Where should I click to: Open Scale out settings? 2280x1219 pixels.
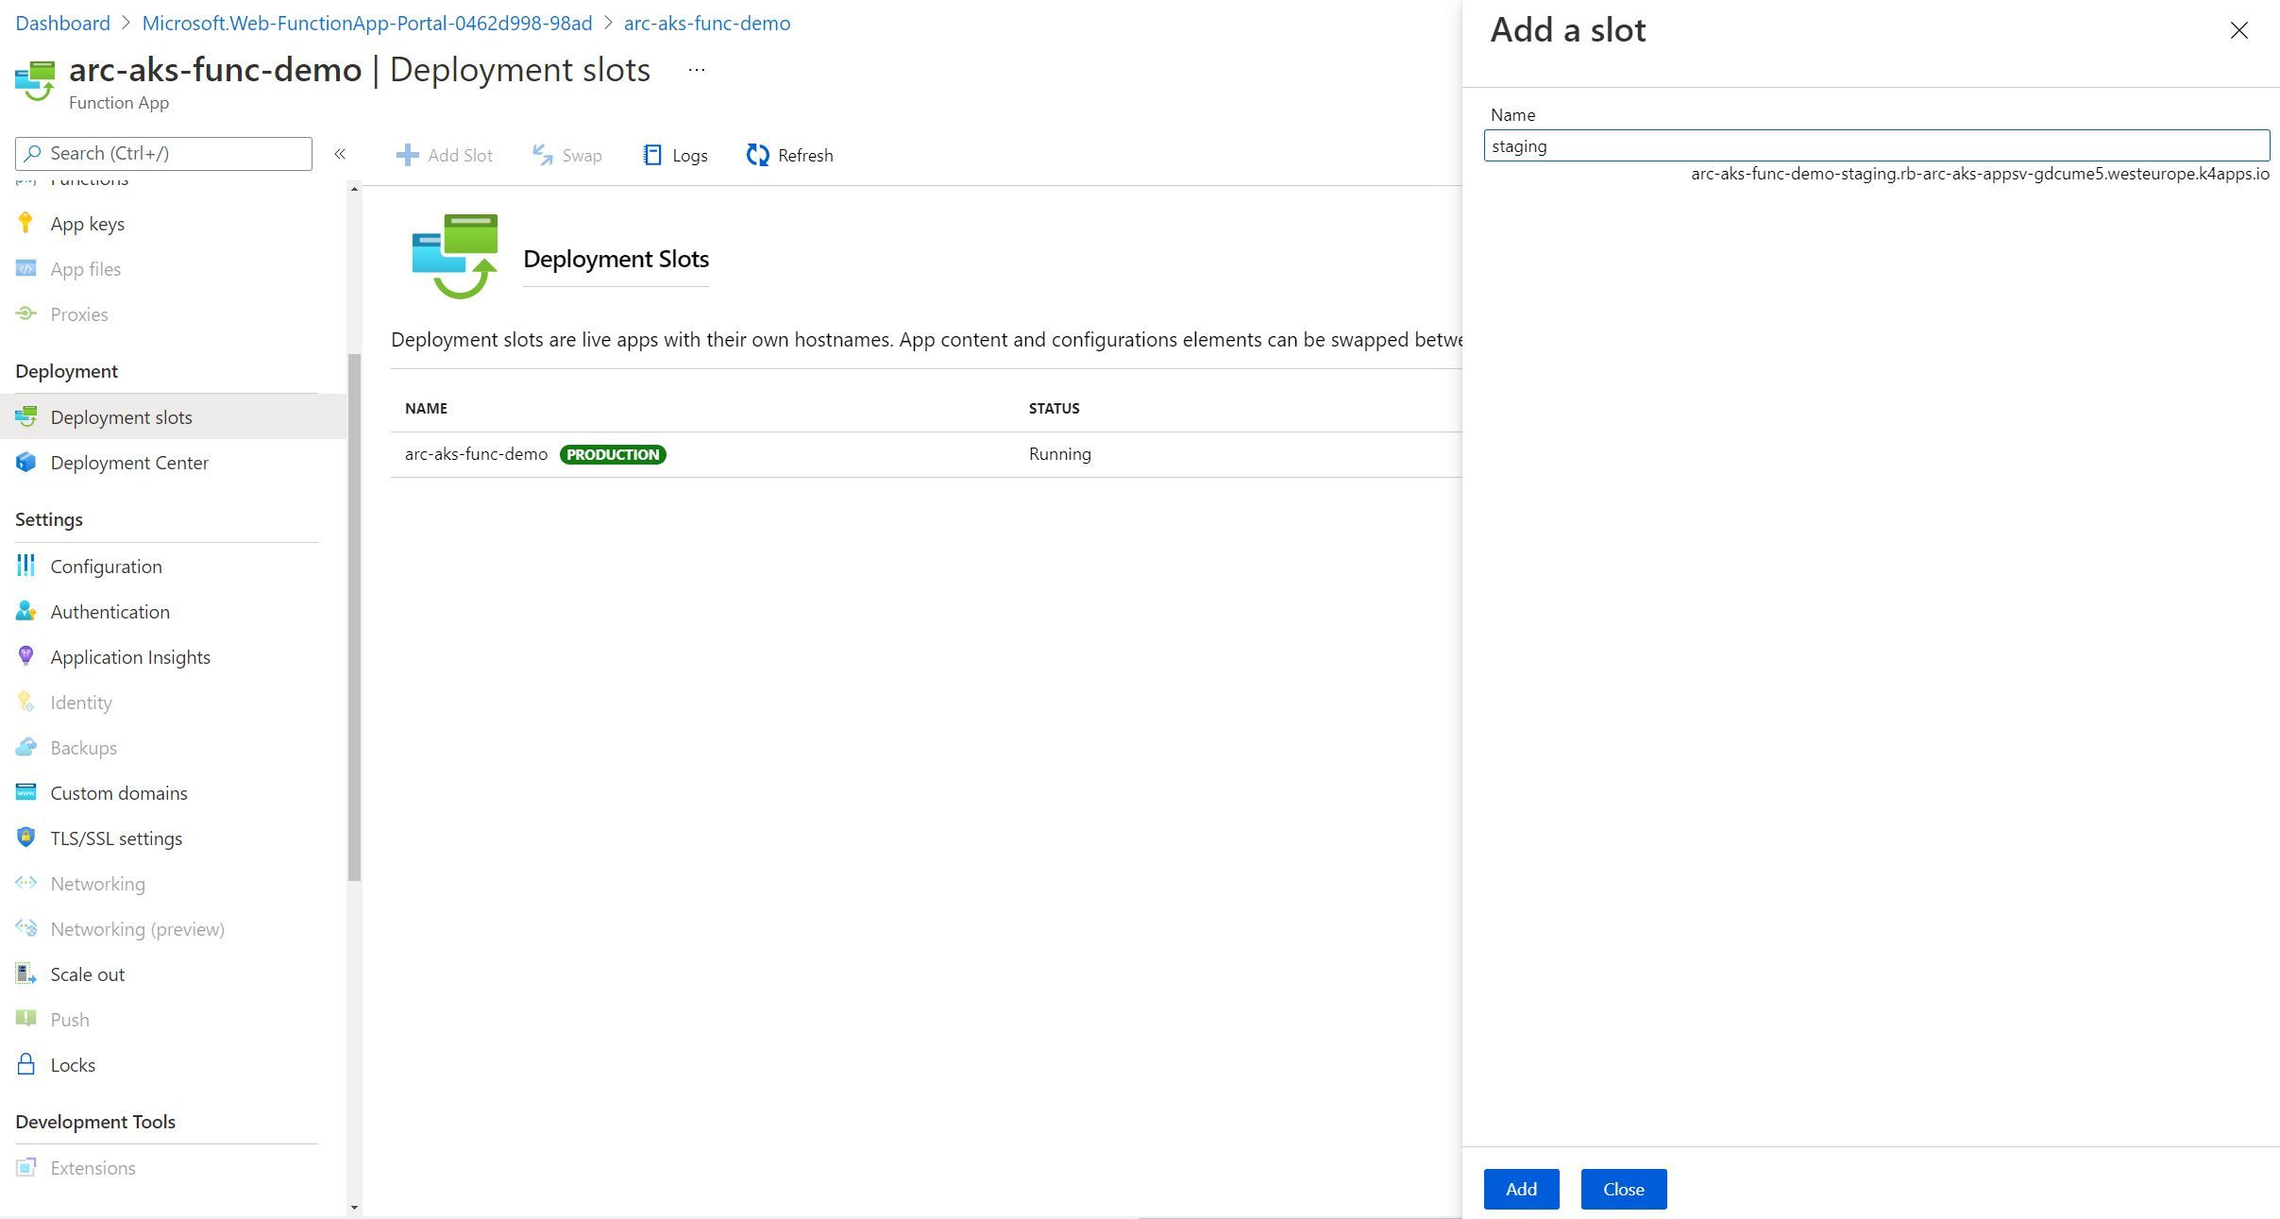(x=88, y=974)
